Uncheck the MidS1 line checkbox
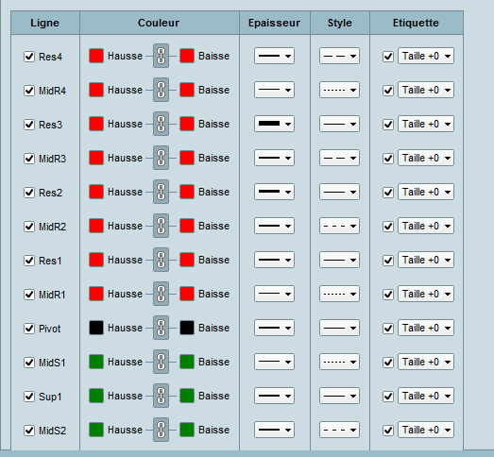Viewport: 494px width, 457px height. click(x=29, y=363)
